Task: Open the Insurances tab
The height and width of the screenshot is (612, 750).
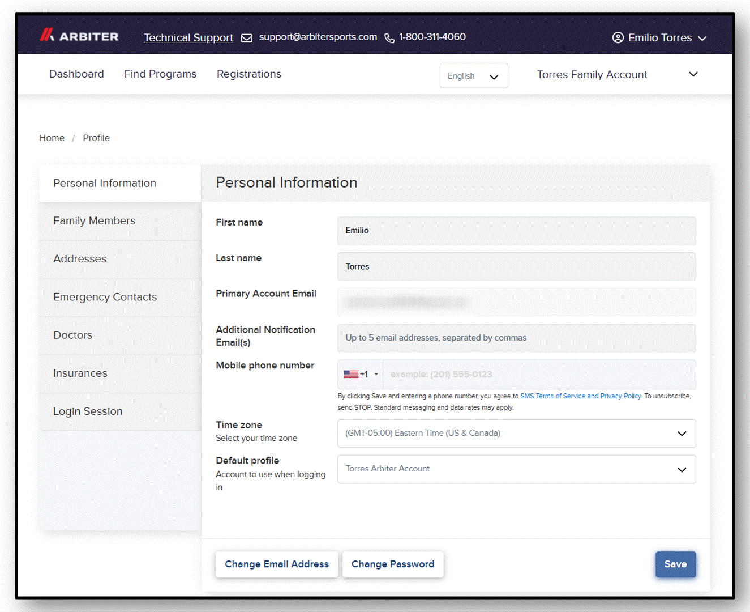Action: pyautogui.click(x=120, y=373)
